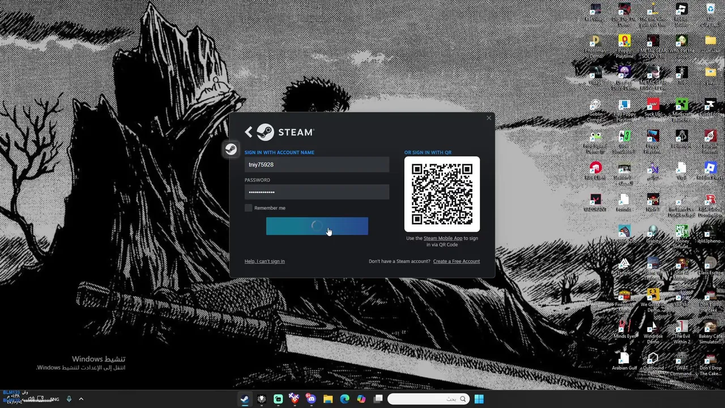
Task: Click the taskbar search box
Action: coord(429,399)
